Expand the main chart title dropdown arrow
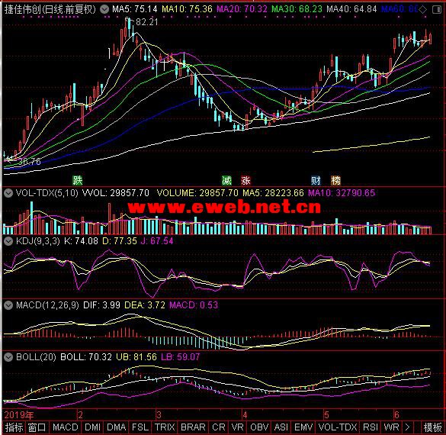This screenshot has width=446, height=435. pyautogui.click(x=104, y=9)
